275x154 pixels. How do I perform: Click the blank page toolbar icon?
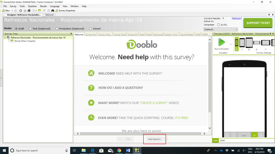tap(48, 11)
